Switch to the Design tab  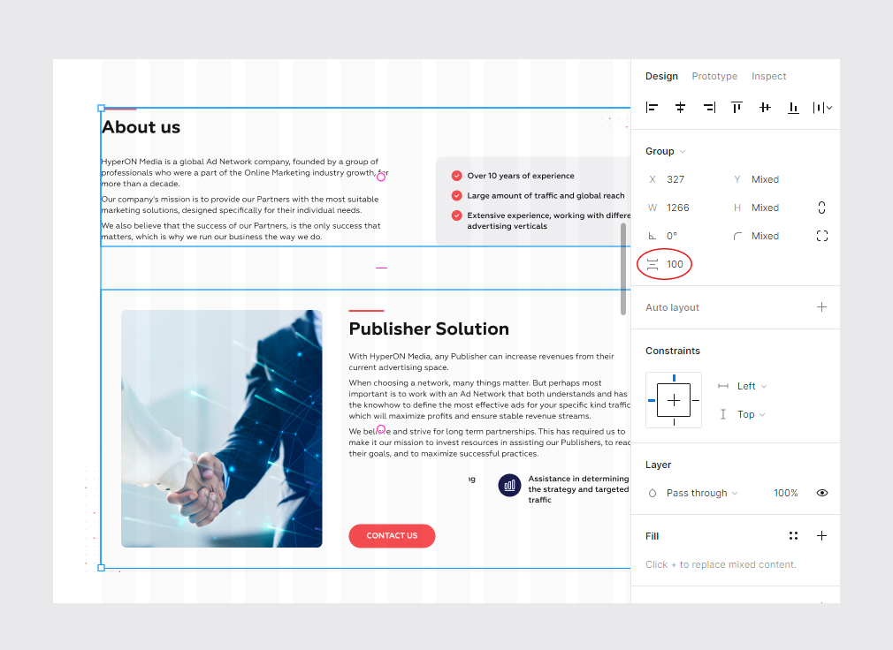pos(661,76)
